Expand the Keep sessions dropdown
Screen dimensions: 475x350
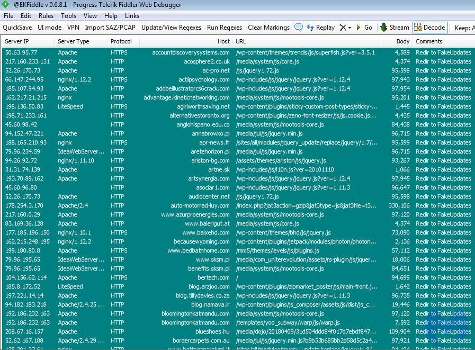pyautogui.click(x=464, y=28)
